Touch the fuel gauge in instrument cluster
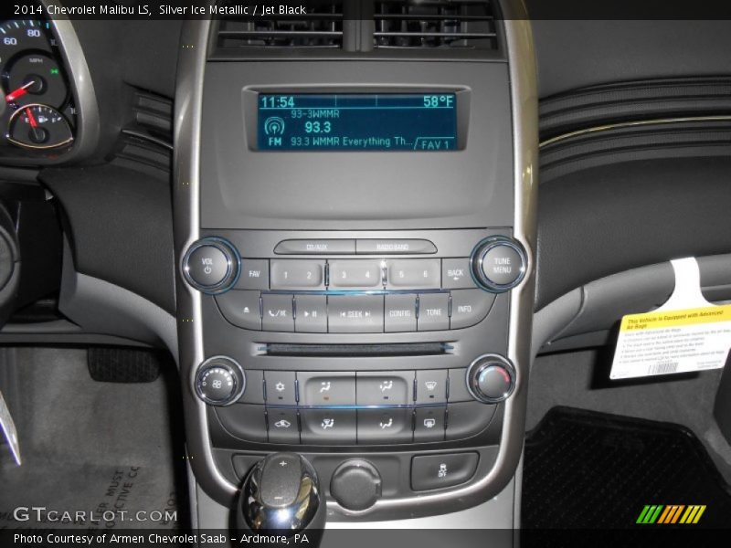 tap(40, 126)
